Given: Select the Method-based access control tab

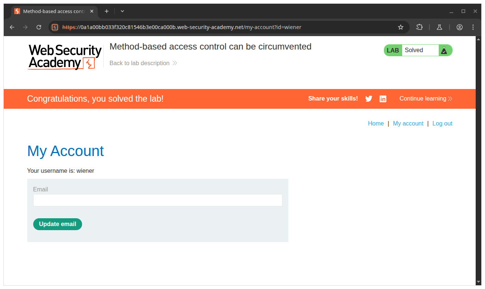Looking at the screenshot, I should click(52, 11).
